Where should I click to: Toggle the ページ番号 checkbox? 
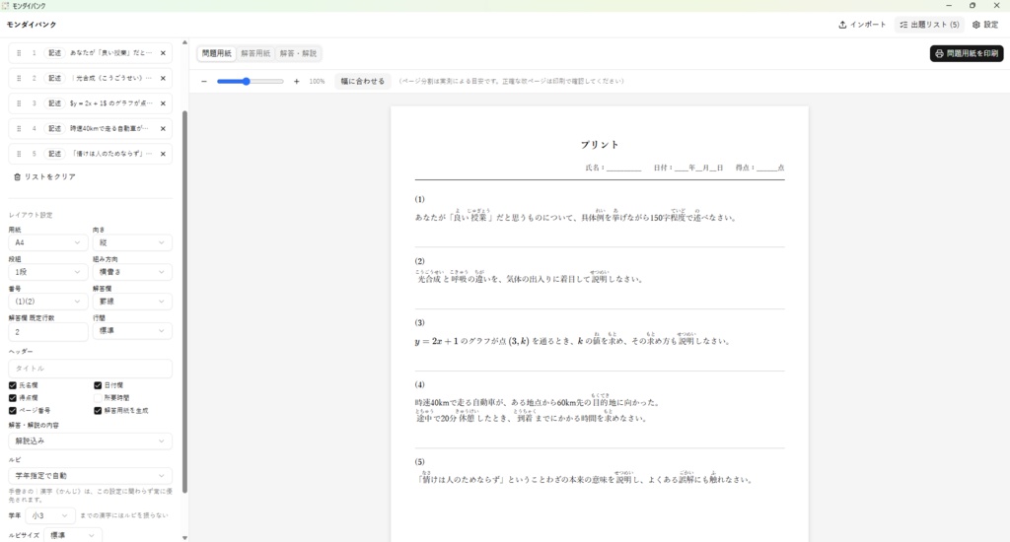click(12, 410)
